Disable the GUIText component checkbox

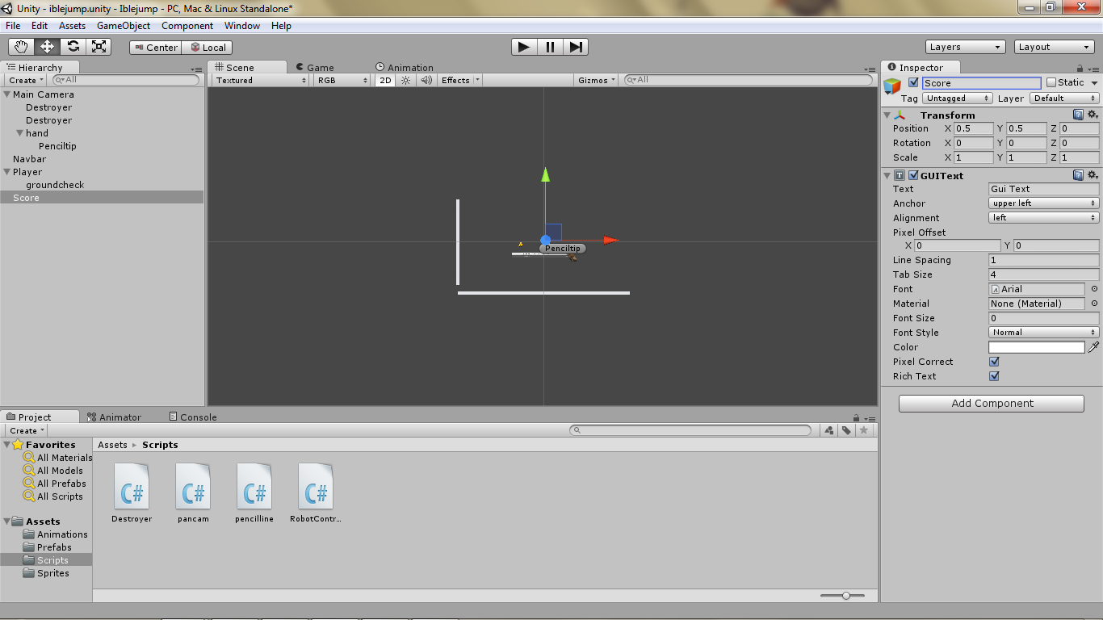pyautogui.click(x=913, y=175)
